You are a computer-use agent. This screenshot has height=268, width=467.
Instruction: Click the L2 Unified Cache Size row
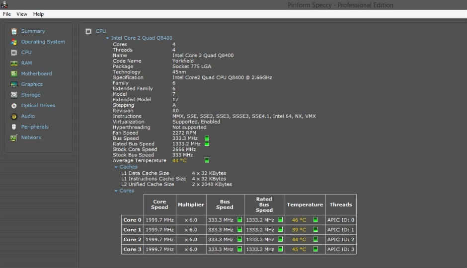[x=176, y=185]
